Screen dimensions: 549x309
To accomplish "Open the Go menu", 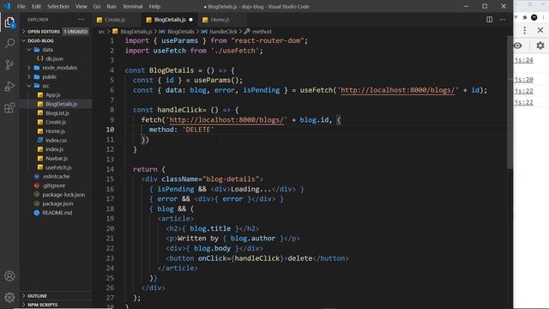I will point(97,6).
